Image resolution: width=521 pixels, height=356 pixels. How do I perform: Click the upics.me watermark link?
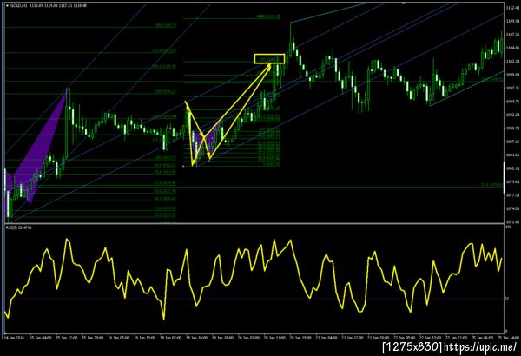click(480, 347)
